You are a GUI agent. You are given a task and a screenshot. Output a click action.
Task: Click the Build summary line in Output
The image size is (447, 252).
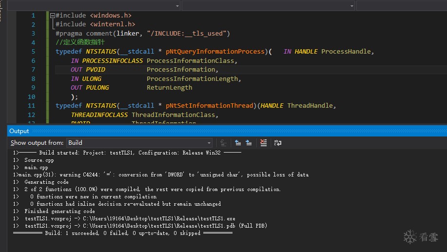pyautogui.click(x=122, y=233)
